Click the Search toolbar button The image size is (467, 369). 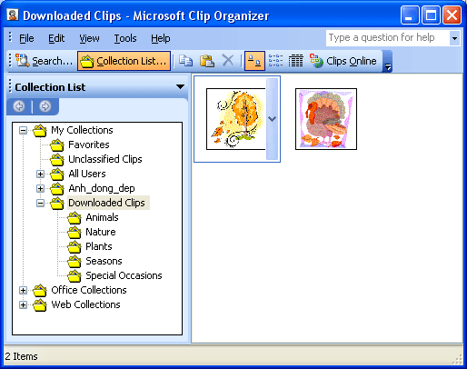click(x=45, y=61)
